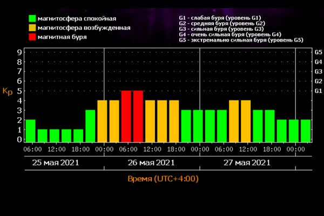Screen dimensions: 324x216
Task: Click the 'G1 - слабая буря' legend line
Action: coord(220,17)
